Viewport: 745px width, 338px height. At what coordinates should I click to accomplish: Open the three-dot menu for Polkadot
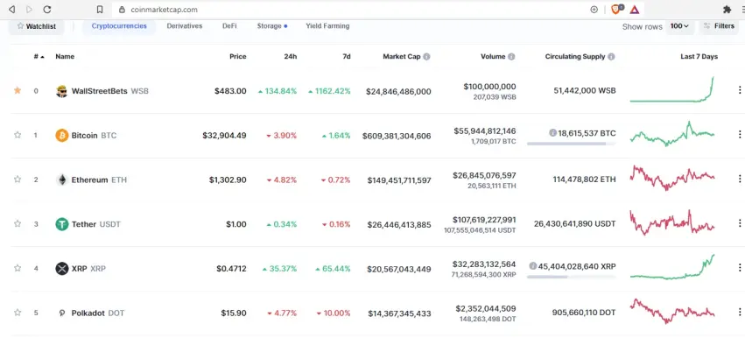[x=739, y=312]
